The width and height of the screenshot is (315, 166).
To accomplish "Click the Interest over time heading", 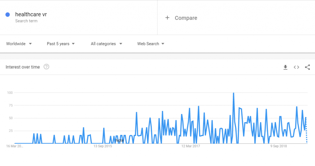I will click(x=23, y=67).
